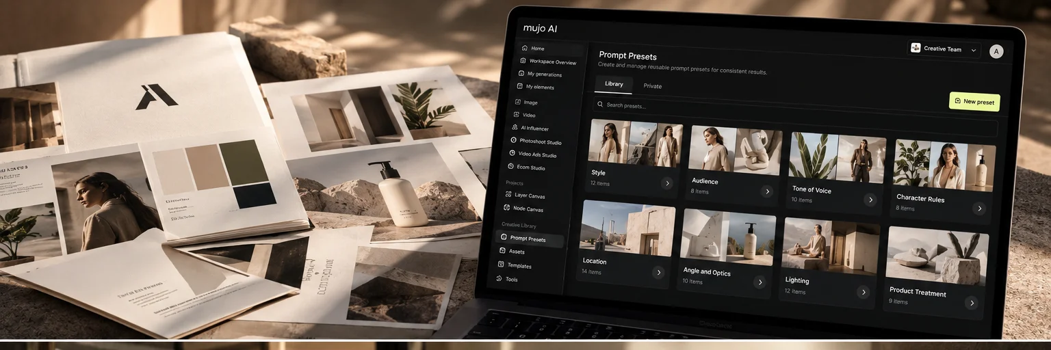
Task: Open the Angle and Optics preset arrow
Action: 759,282
